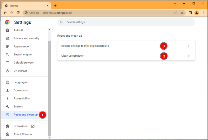Viewport: 208px width, 140px height.
Task: Click the external link icon next to Extensions
Action: pyautogui.click(x=33, y=126)
